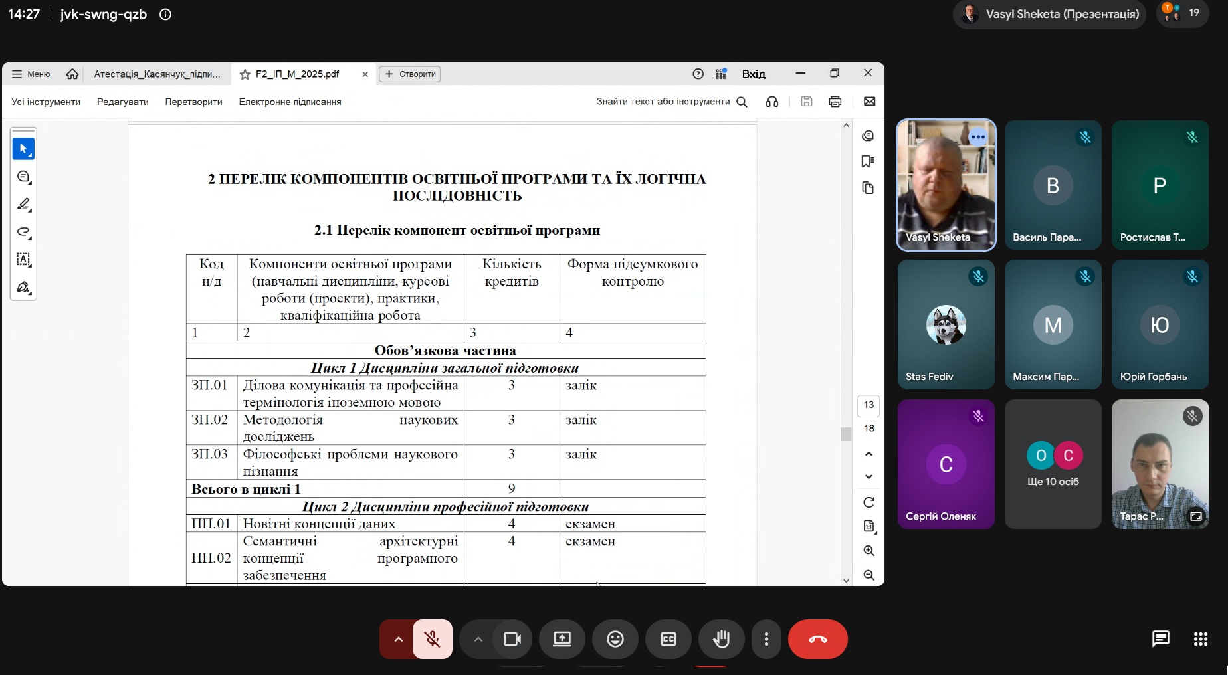This screenshot has width=1228, height=675.
Task: Open the help question mark icon
Action: tap(698, 74)
